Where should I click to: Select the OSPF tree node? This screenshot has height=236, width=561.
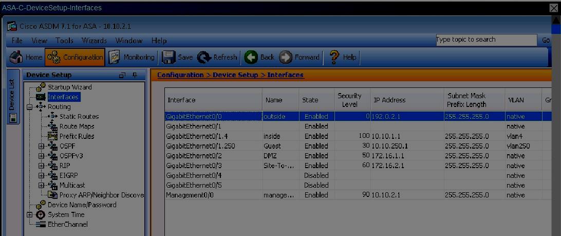[x=67, y=146]
